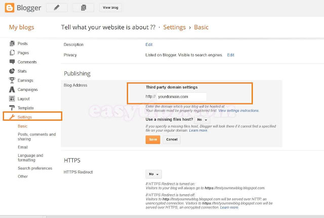This screenshot has height=218, width=324.
Task: Focus the third party domain input field
Action: (182, 97)
